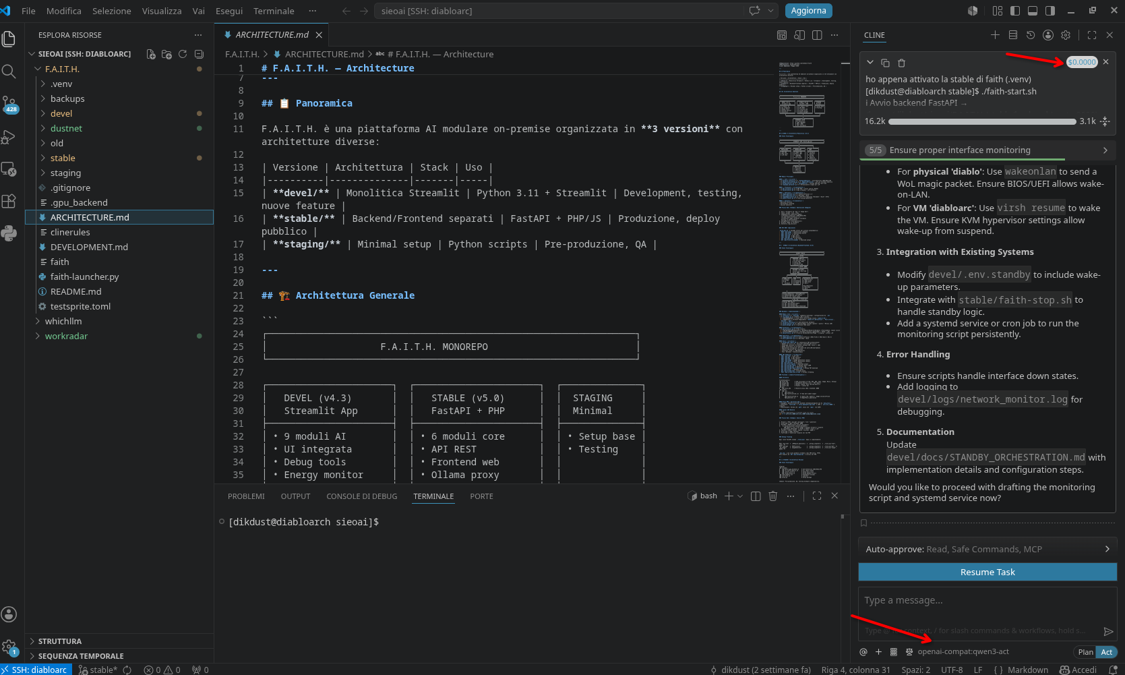Split the terminal panel
1125x675 pixels.
pos(756,496)
